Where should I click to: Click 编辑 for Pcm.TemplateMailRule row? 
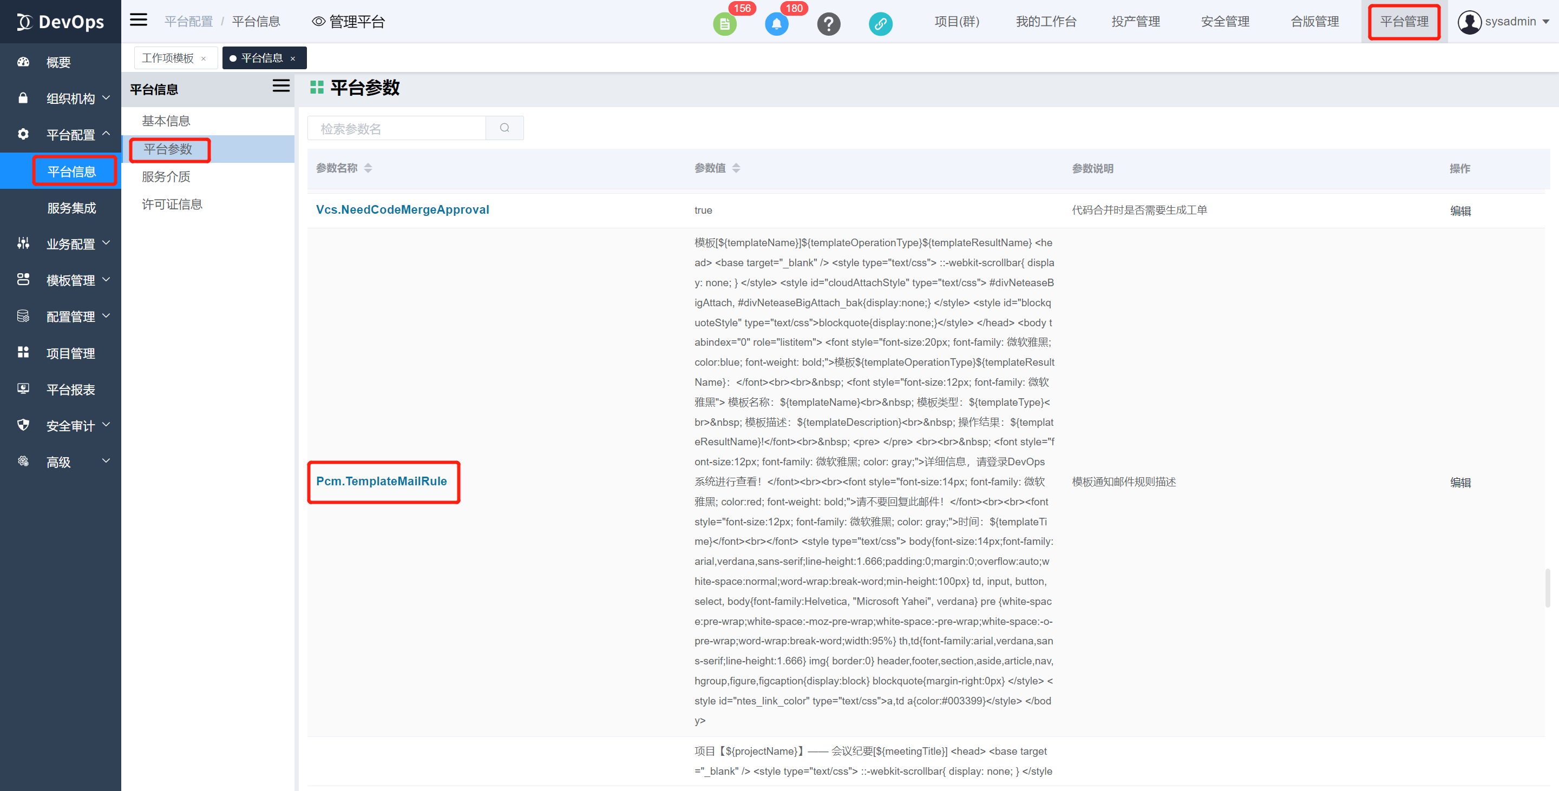pos(1460,483)
